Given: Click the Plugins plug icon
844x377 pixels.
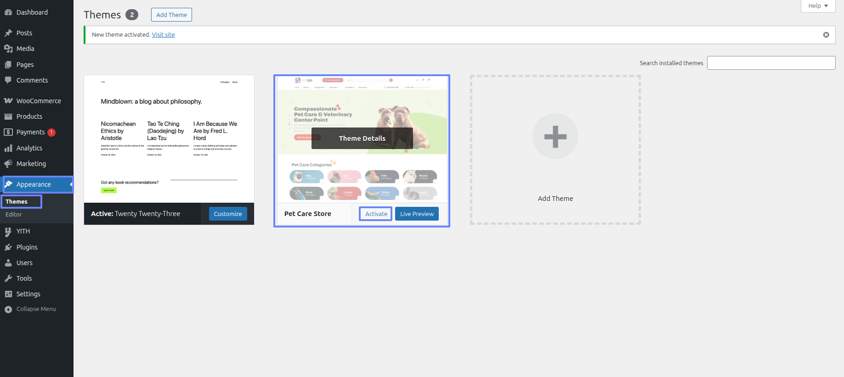Looking at the screenshot, I should [8, 247].
